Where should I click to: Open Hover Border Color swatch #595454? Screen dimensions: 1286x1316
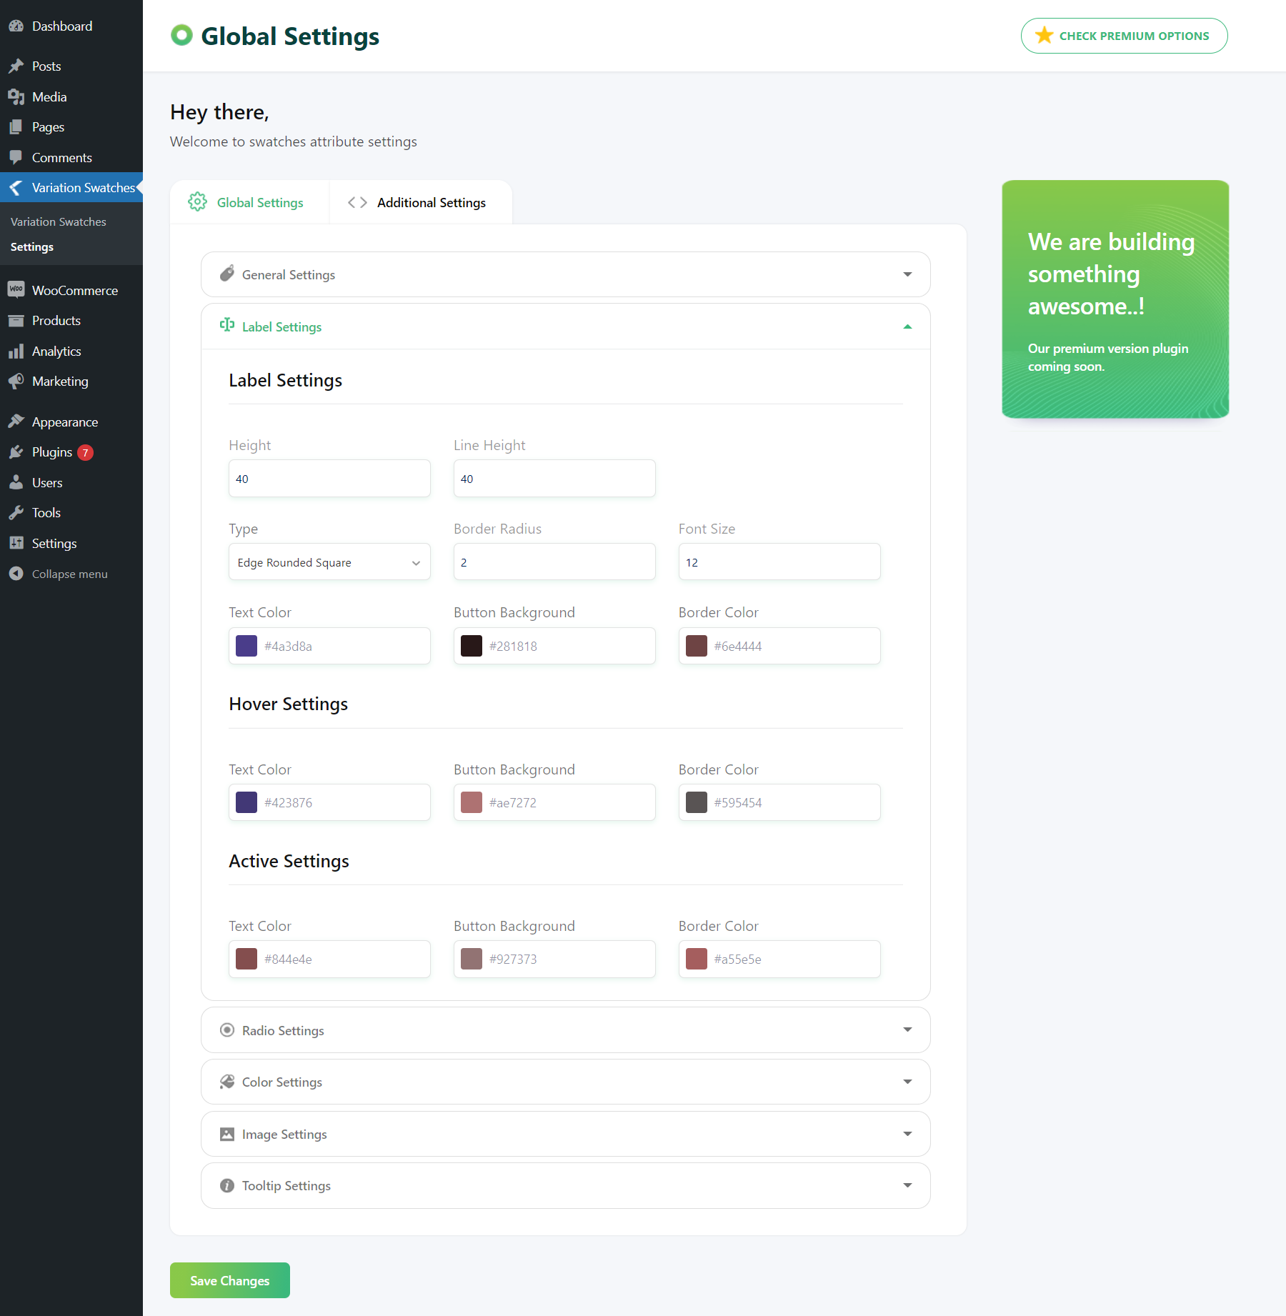pos(697,802)
